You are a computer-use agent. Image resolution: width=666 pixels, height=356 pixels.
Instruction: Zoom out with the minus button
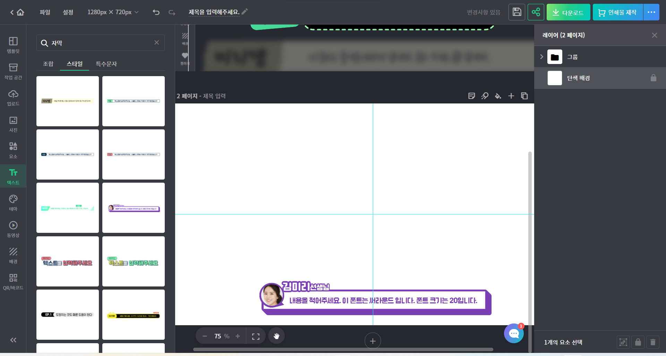pyautogui.click(x=205, y=336)
